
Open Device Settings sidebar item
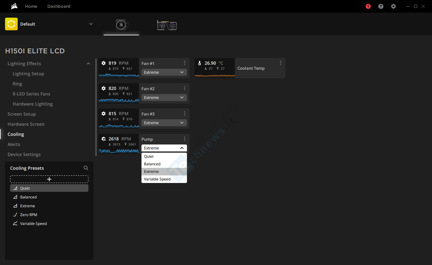point(24,155)
